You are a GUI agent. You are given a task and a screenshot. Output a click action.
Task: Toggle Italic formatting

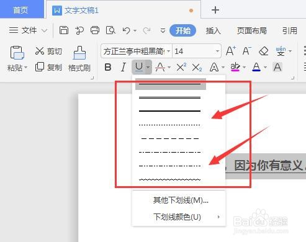point(124,67)
